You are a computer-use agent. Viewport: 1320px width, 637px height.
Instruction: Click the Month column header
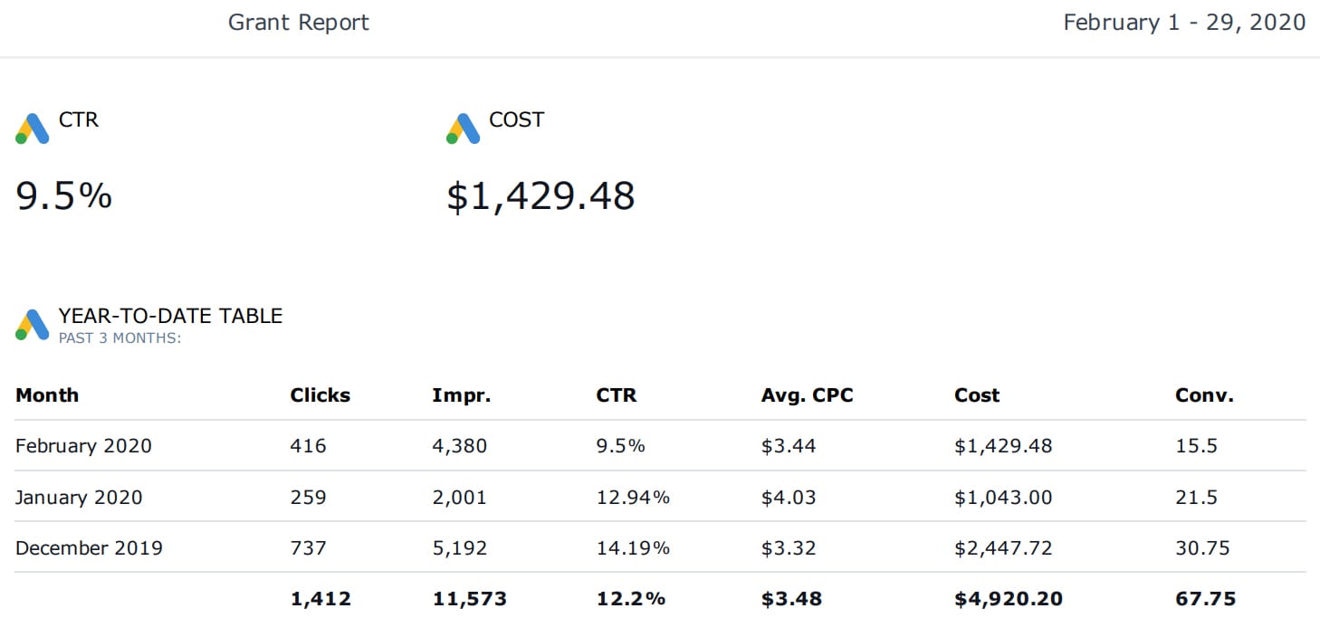tap(47, 395)
